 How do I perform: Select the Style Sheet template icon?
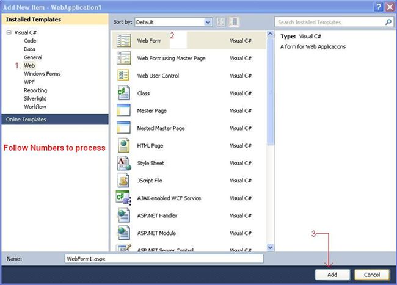(x=124, y=163)
